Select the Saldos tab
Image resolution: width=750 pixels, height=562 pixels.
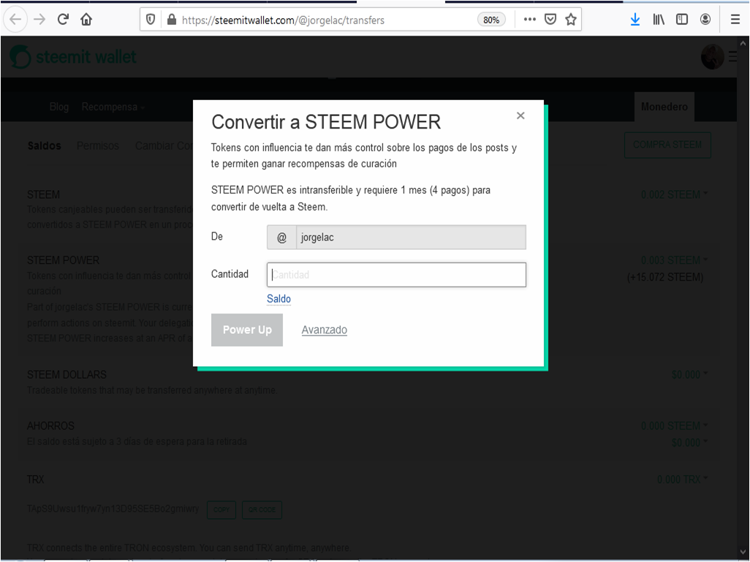44,146
